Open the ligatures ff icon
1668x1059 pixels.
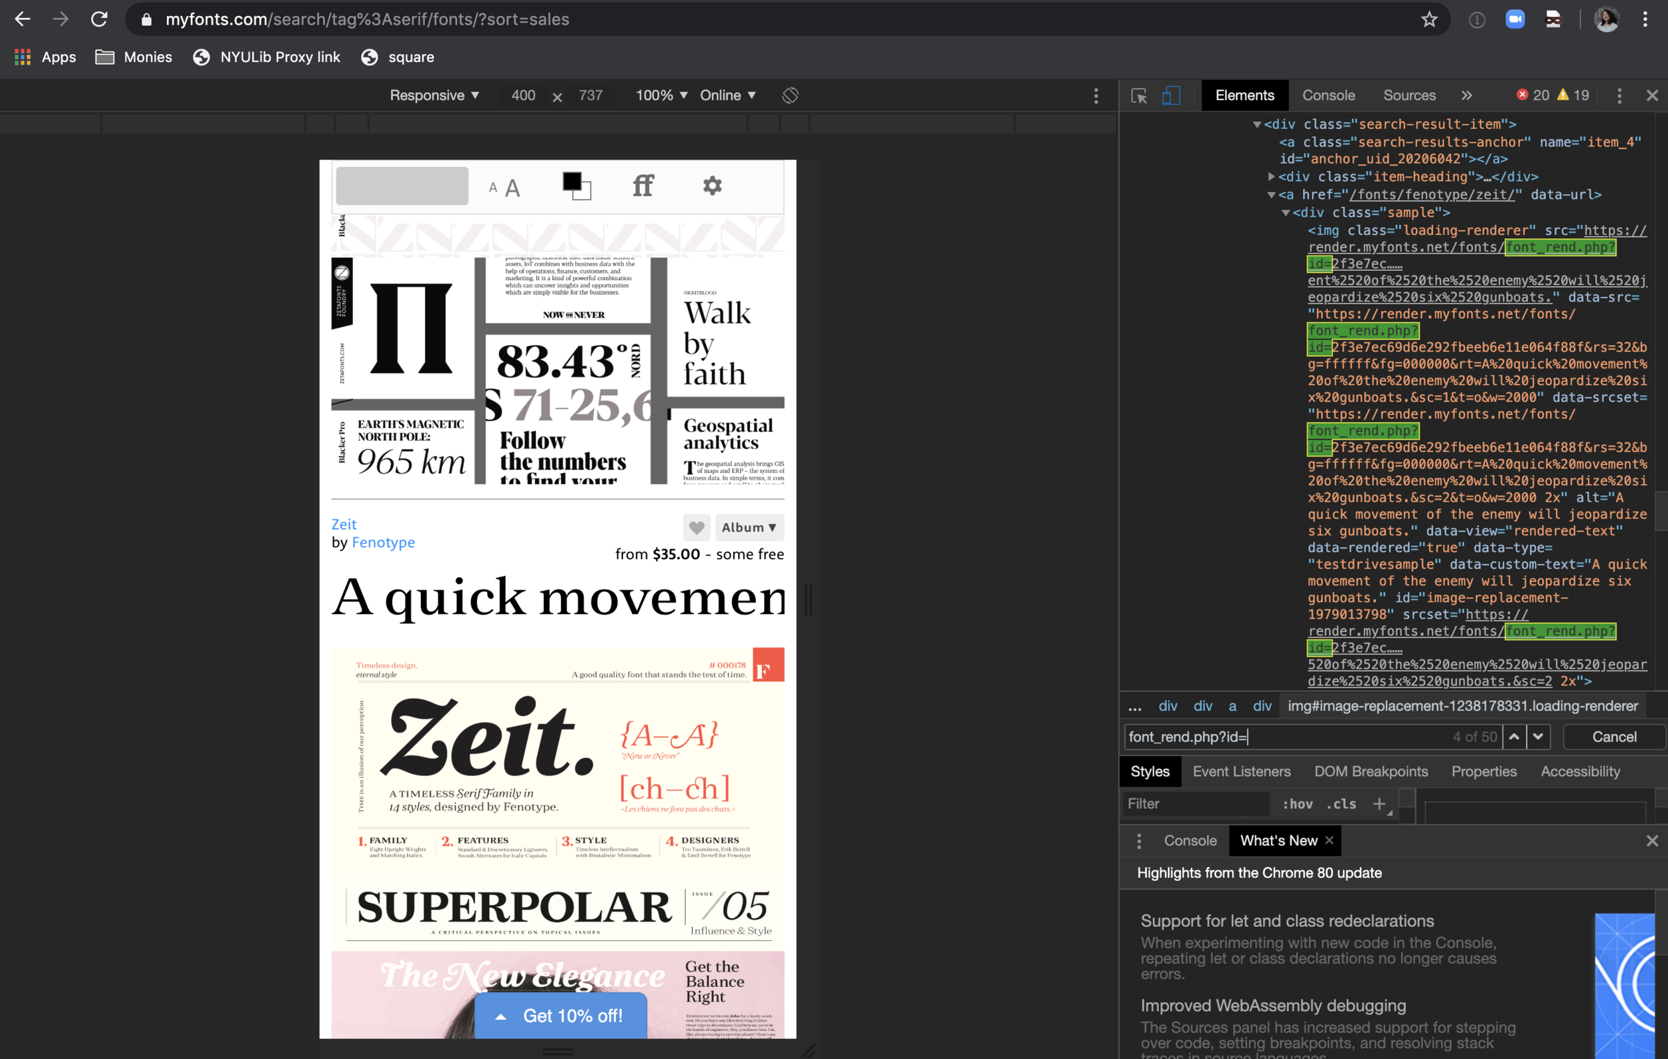[643, 186]
